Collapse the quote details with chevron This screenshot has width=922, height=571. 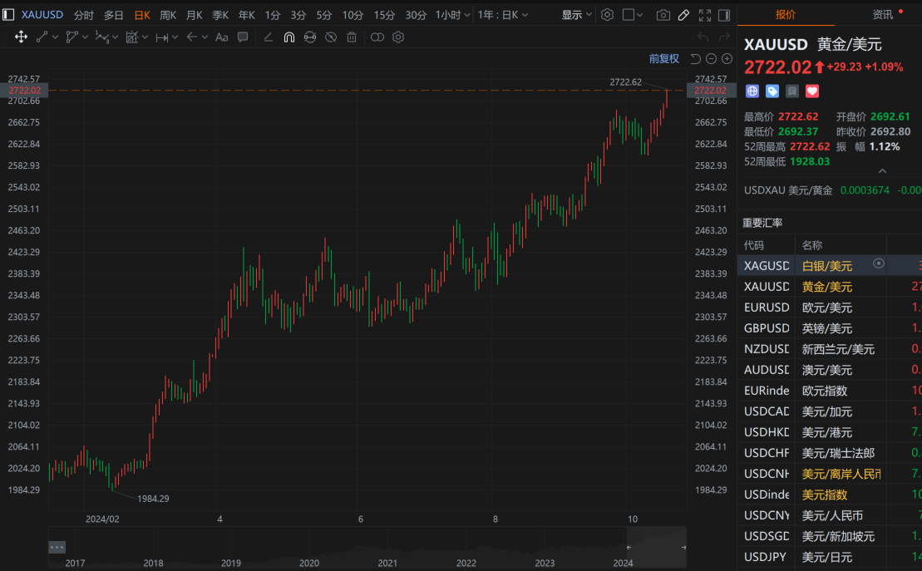882,171
